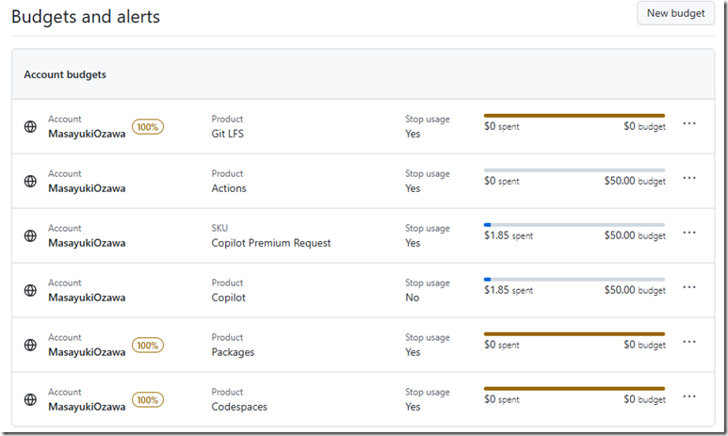Click the globe icon in the Codespaces row

click(30, 399)
